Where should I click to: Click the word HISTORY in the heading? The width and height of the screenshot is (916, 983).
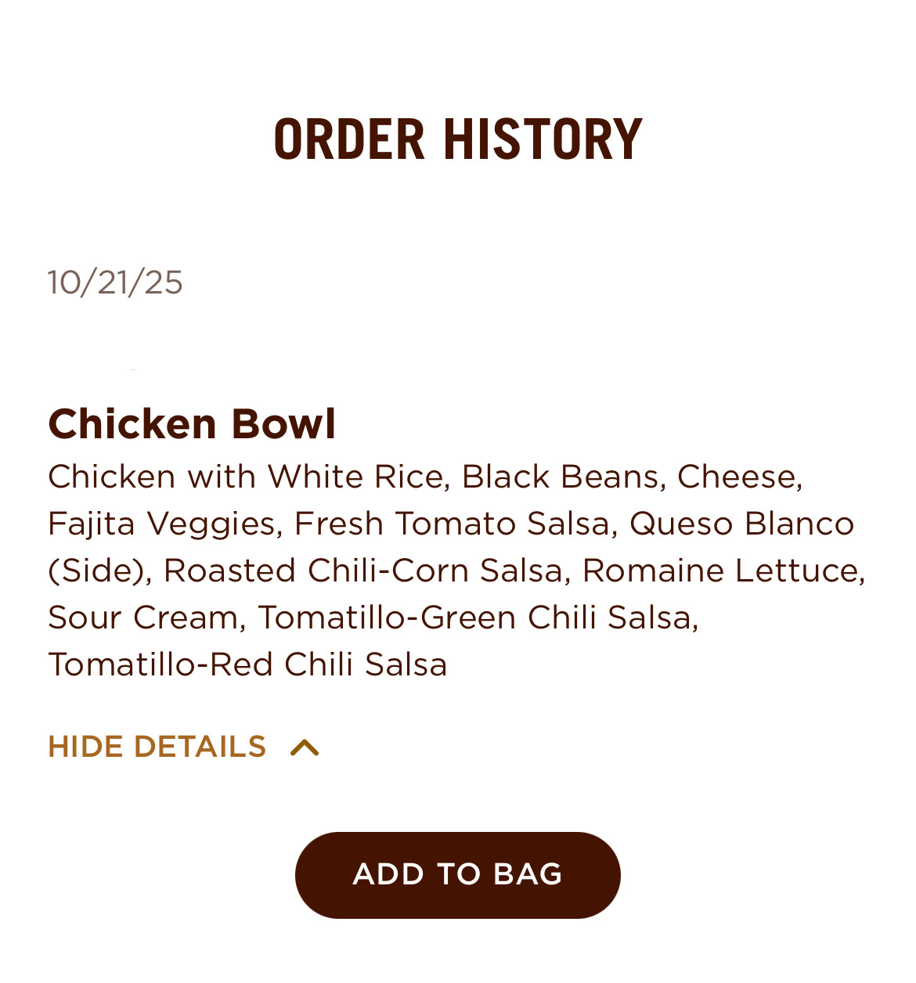pyautogui.click(x=543, y=139)
